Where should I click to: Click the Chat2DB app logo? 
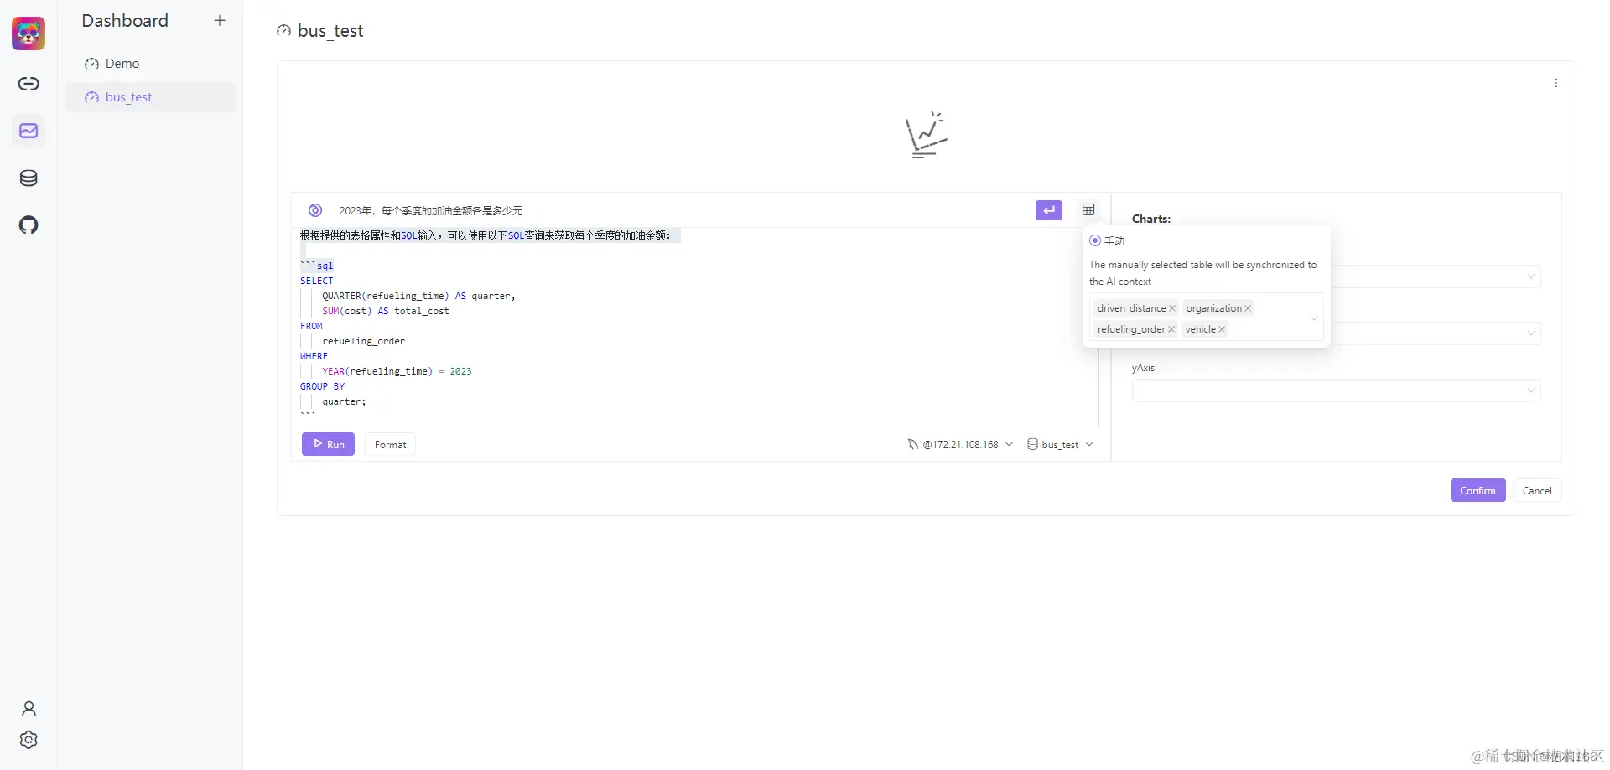(29, 34)
